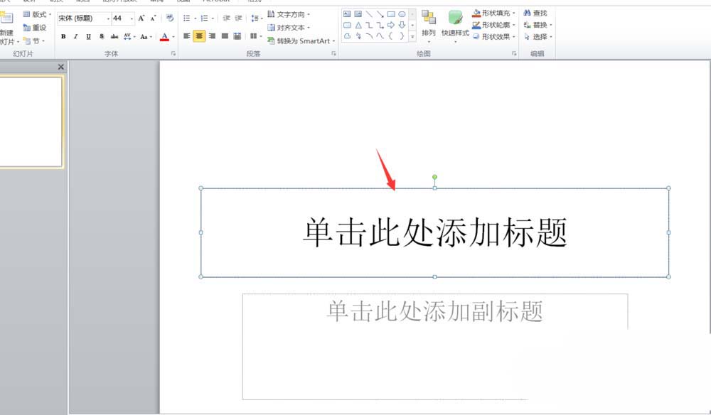
Task: Decrease font size with small A icon
Action: coord(154,18)
